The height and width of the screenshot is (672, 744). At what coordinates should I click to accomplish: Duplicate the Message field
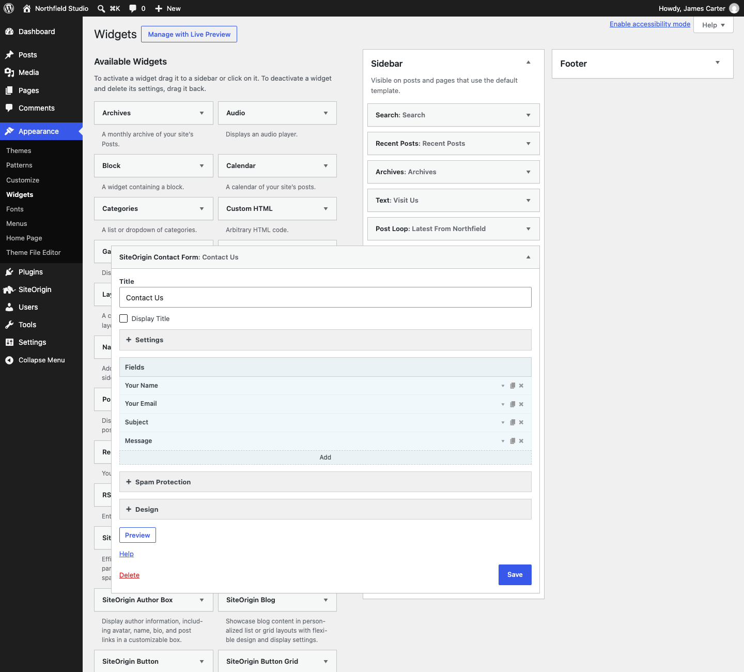point(513,441)
